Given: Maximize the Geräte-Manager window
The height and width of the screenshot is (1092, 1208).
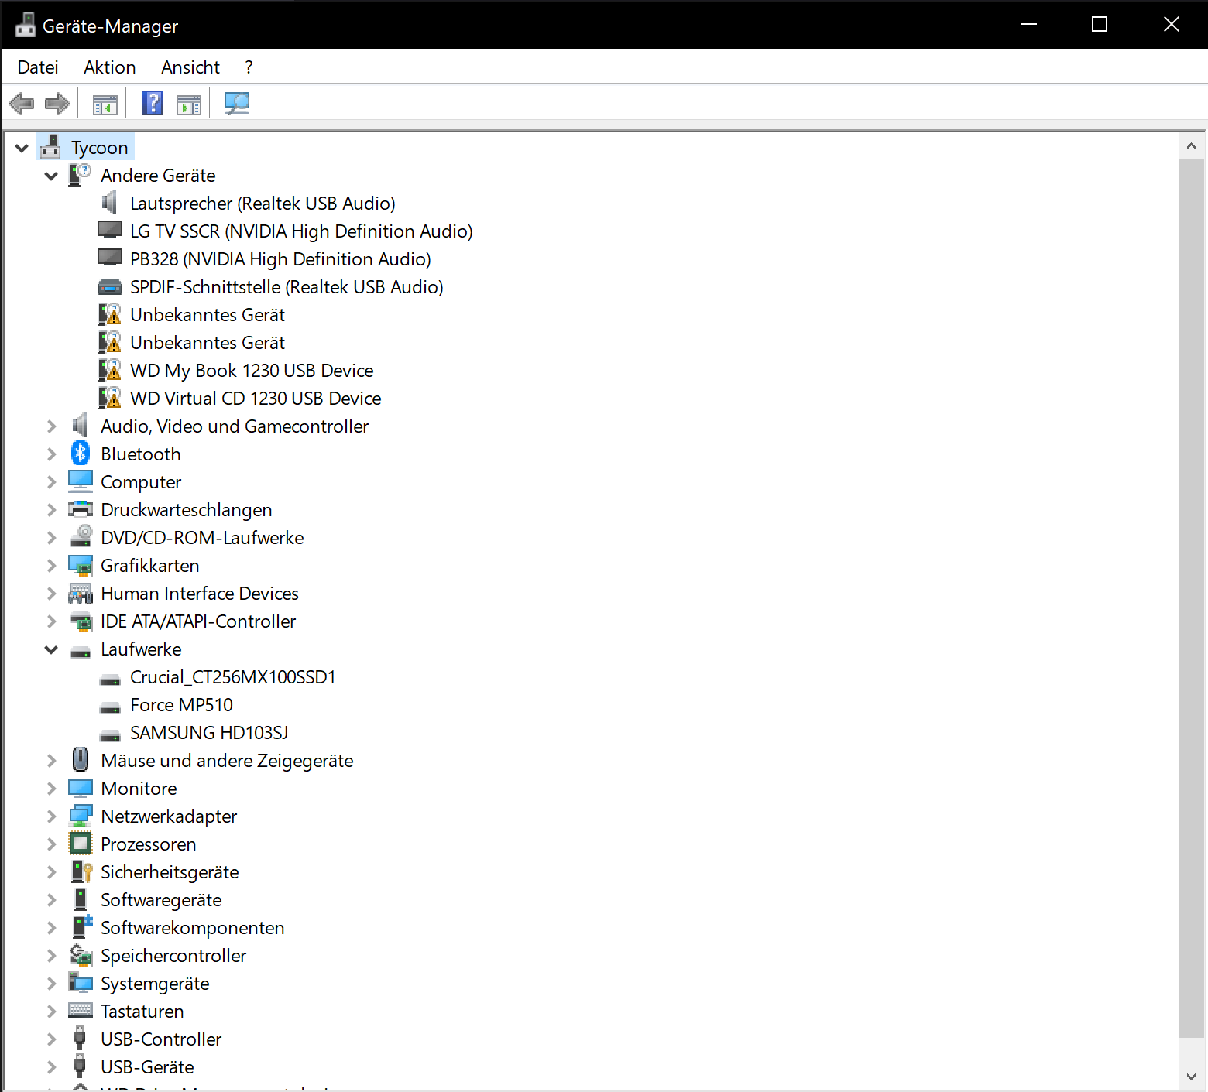Looking at the screenshot, I should (1100, 24).
